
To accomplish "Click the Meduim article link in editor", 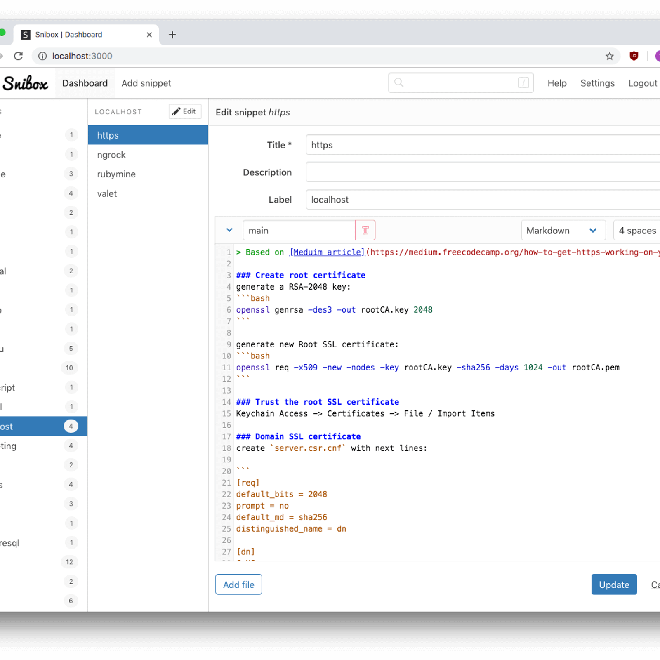I will coord(327,252).
